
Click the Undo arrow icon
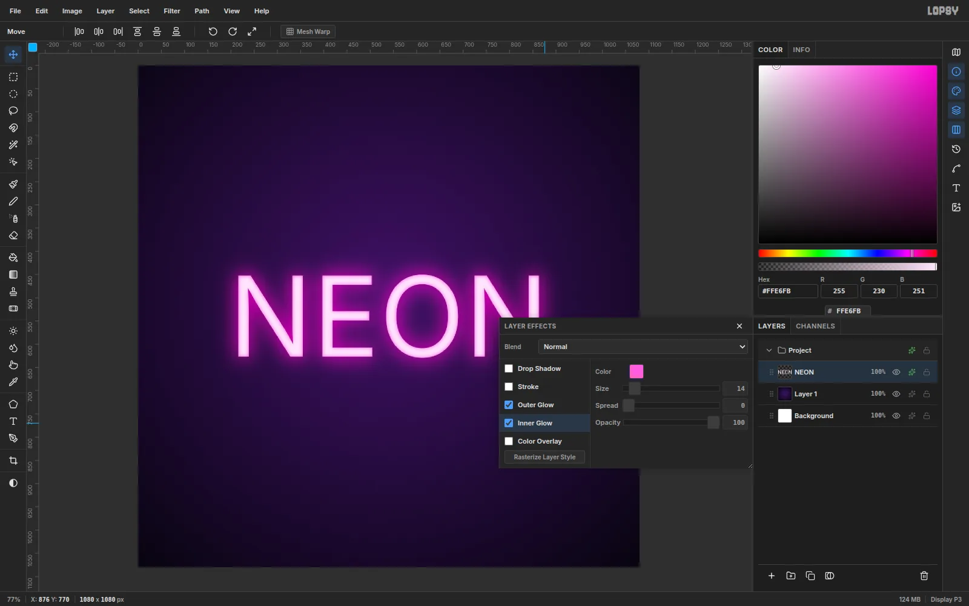[x=213, y=32]
